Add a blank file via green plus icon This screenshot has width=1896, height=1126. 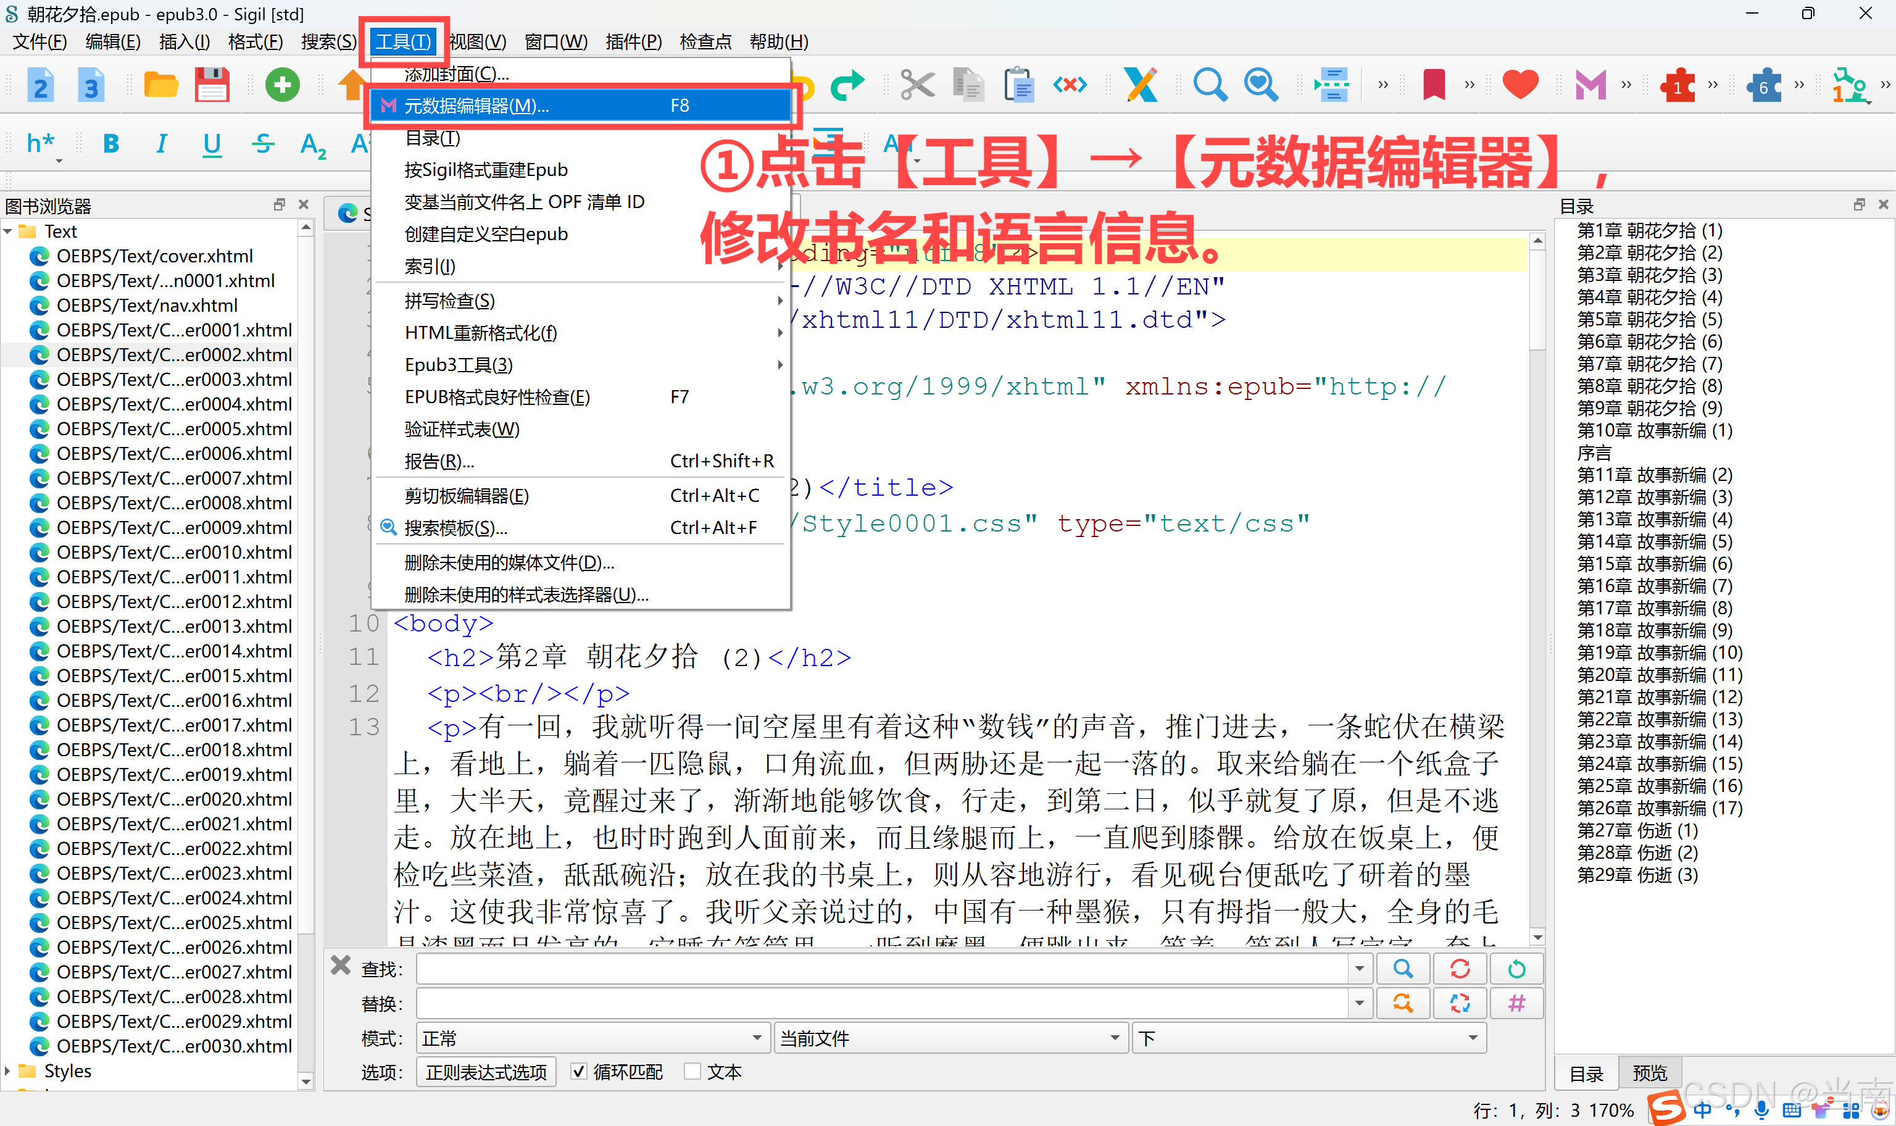coord(281,85)
